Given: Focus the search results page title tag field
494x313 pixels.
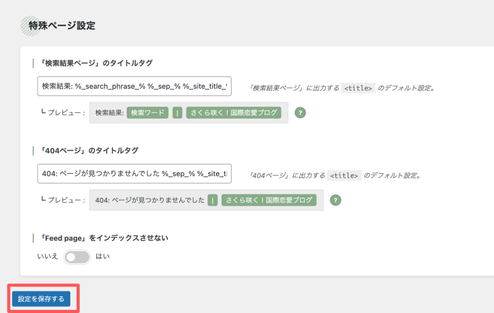Looking at the screenshot, I should (x=134, y=86).
